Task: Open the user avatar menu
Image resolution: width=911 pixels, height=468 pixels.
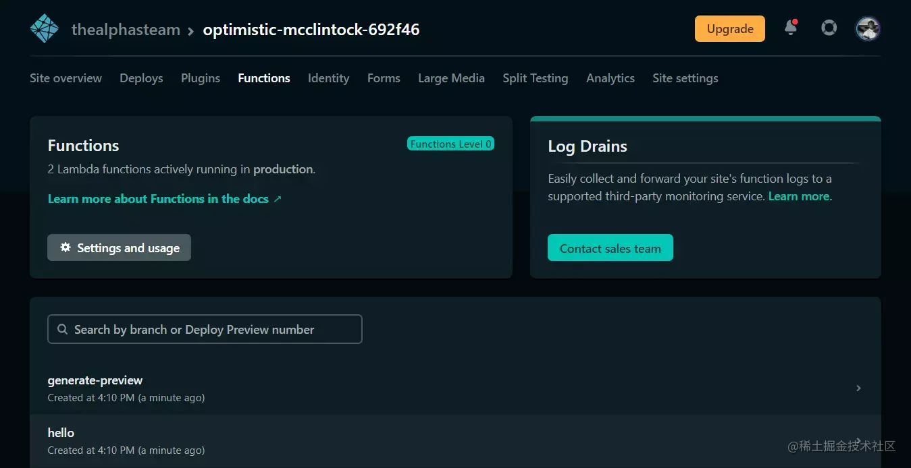Action: click(868, 28)
